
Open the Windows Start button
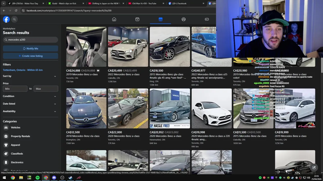(4, 178)
